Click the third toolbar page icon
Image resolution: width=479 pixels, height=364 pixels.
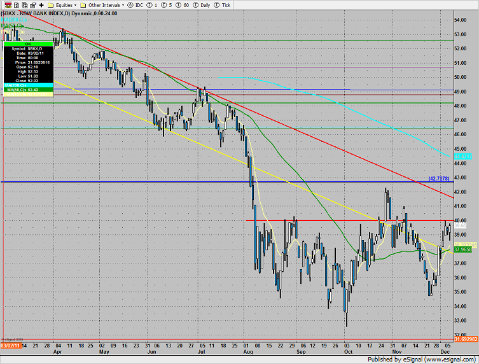click(x=23, y=4)
